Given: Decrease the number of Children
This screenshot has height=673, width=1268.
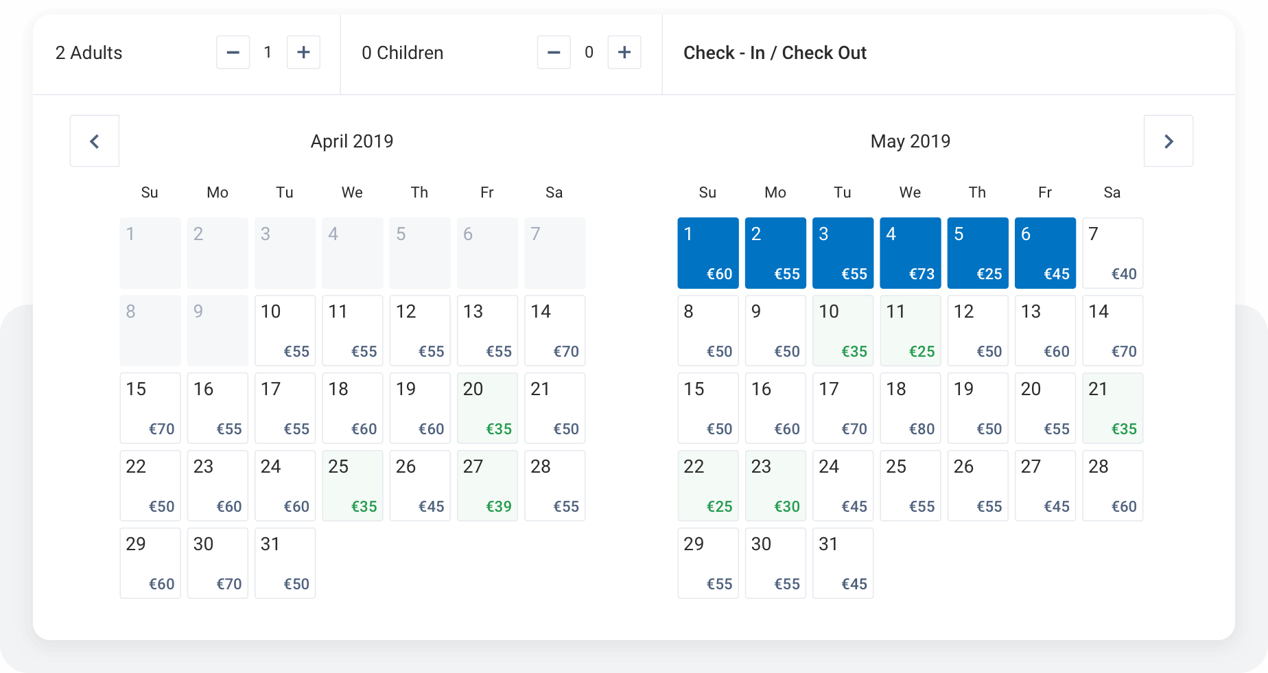Looking at the screenshot, I should point(554,51).
